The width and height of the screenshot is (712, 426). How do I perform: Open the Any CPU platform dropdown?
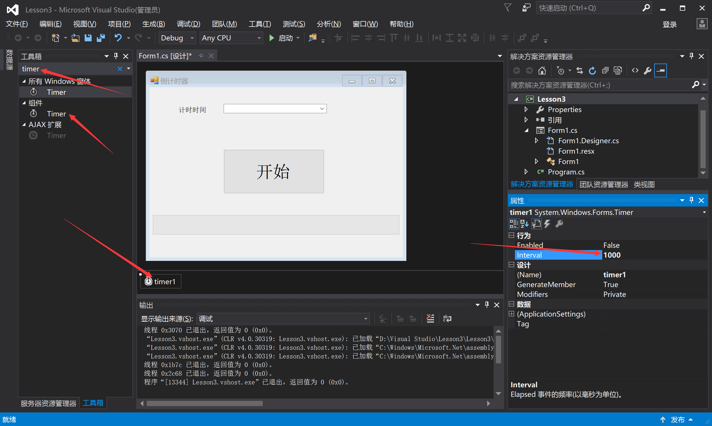click(231, 38)
